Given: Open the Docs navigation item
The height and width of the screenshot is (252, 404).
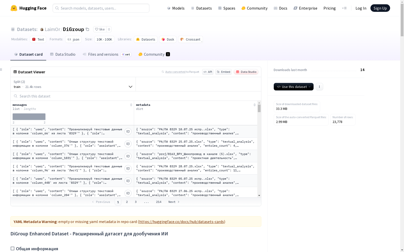Looking at the screenshot, I should pyautogui.click(x=281, y=8).
